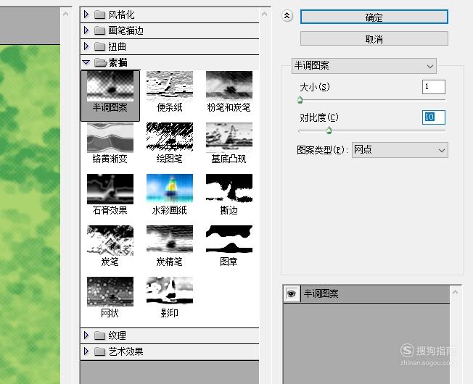
Task: Choose the 石膏效果 filter thumbnail
Action: click(x=110, y=189)
